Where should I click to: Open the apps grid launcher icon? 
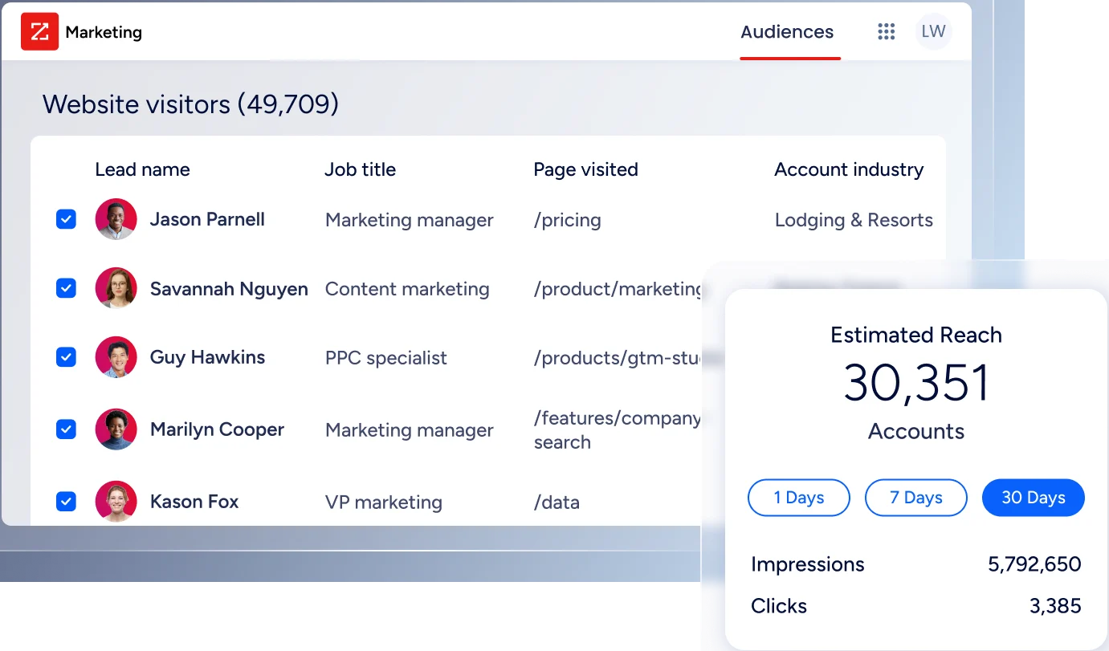pyautogui.click(x=886, y=32)
